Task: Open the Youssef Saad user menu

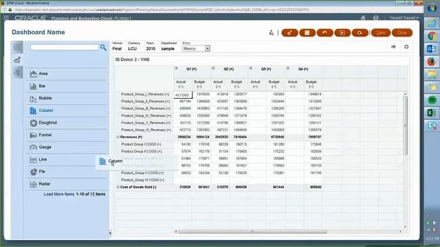Action: point(404,18)
